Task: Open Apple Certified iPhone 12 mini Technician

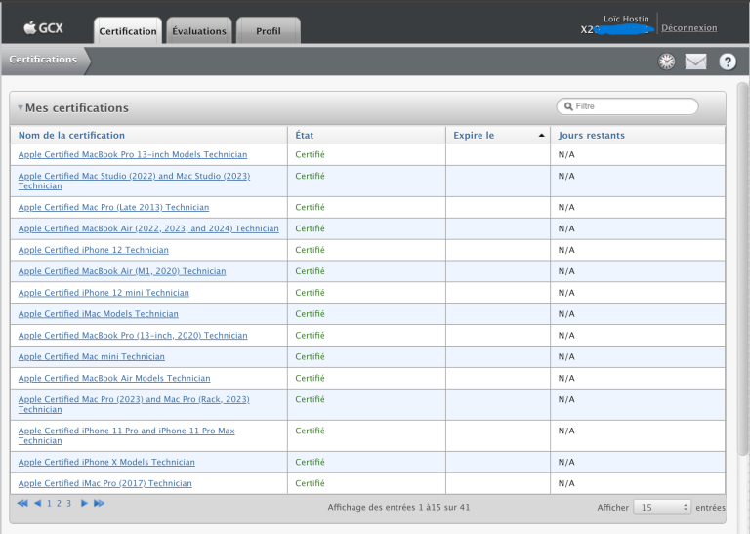Action: (104, 293)
